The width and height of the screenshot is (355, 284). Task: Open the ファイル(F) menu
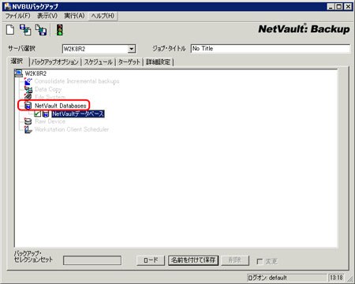pyautogui.click(x=18, y=16)
